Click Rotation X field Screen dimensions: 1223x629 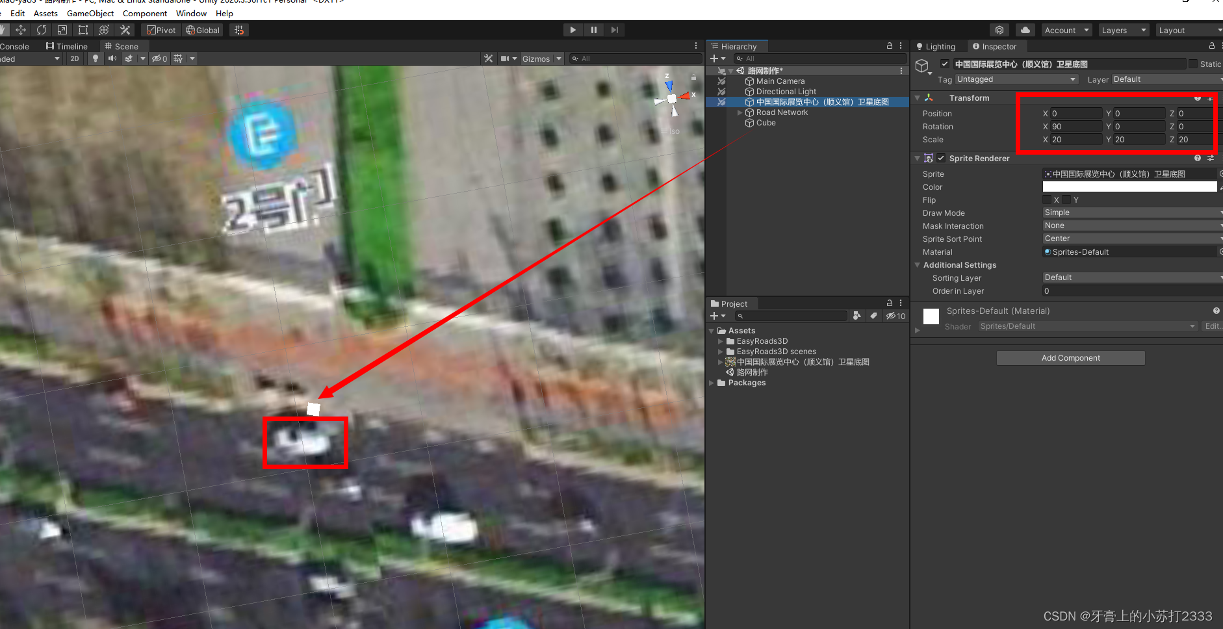[x=1076, y=127]
